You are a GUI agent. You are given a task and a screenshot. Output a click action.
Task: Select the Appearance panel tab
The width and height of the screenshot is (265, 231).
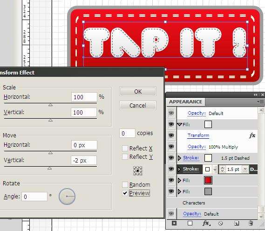click(x=185, y=102)
